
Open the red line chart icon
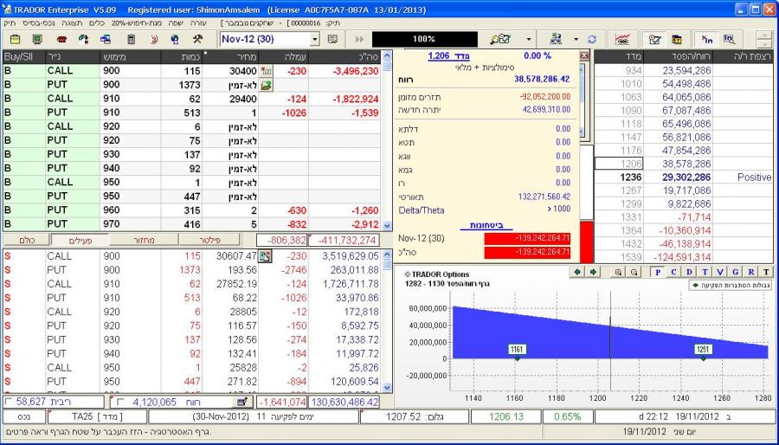pyautogui.click(x=621, y=40)
